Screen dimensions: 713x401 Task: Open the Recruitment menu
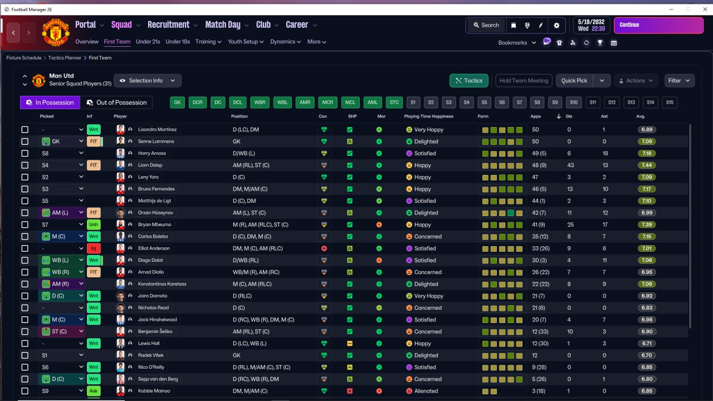[173, 25]
